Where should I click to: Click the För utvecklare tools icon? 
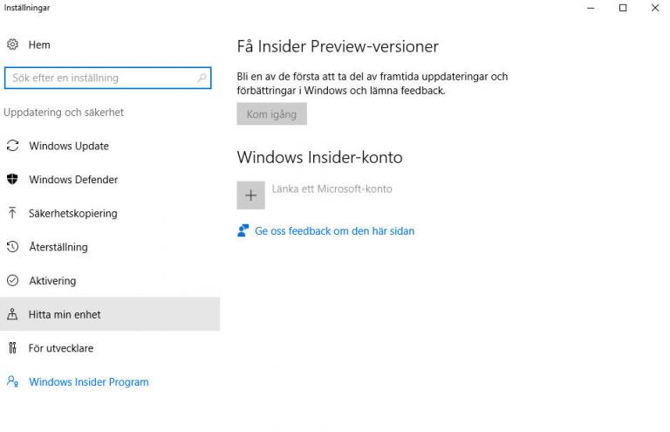click(12, 348)
